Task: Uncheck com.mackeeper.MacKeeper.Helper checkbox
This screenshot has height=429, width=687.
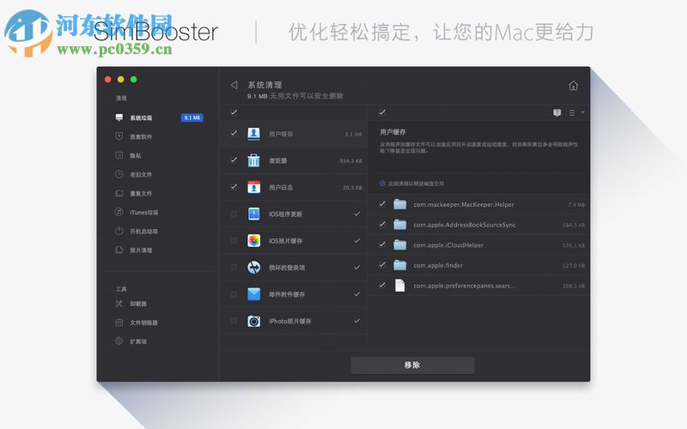Action: pyautogui.click(x=382, y=203)
